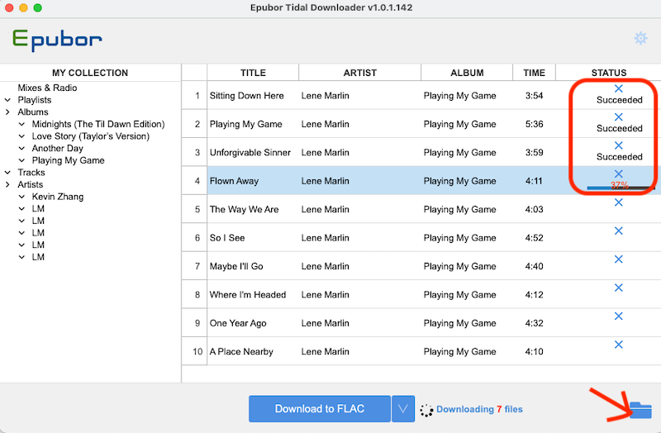The height and width of the screenshot is (433, 661).
Task: Open Love Story (Taylor's Version) album
Action: pos(91,136)
